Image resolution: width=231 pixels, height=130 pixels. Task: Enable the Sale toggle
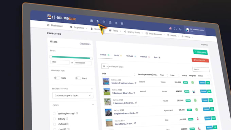(x=57, y=78)
